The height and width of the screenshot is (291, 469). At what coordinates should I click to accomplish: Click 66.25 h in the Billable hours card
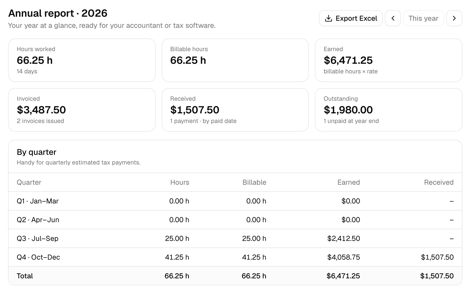[188, 60]
